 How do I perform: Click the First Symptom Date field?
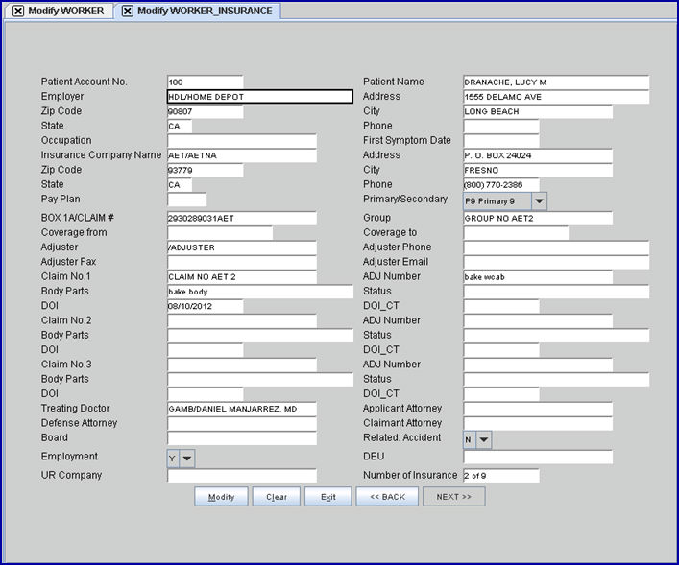coord(501,141)
